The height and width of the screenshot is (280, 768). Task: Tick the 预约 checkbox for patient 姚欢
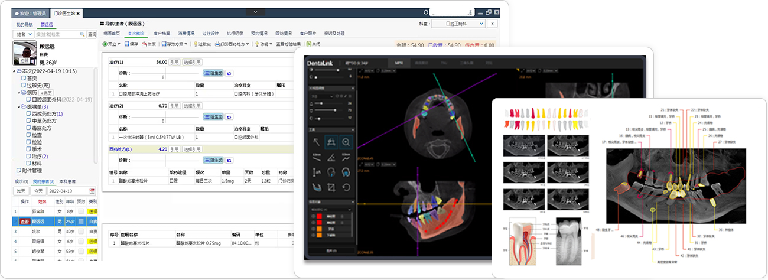tap(80, 232)
